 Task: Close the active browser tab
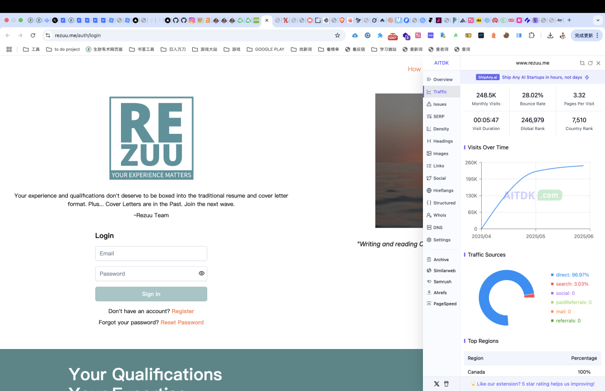[x=267, y=20]
